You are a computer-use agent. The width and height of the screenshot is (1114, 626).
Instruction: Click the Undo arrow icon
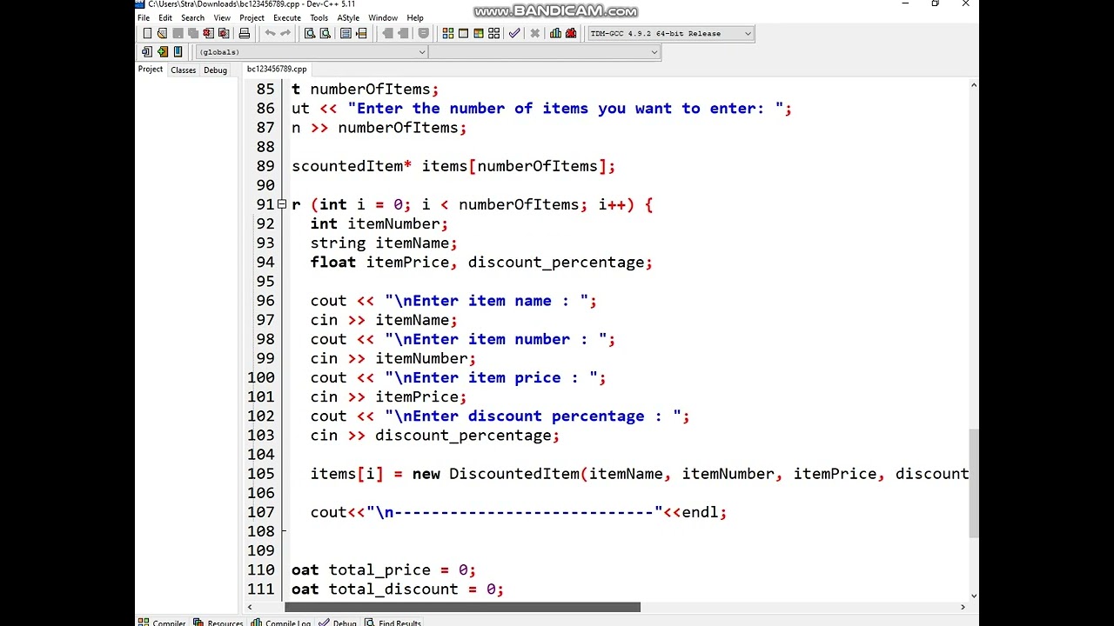[x=271, y=33]
